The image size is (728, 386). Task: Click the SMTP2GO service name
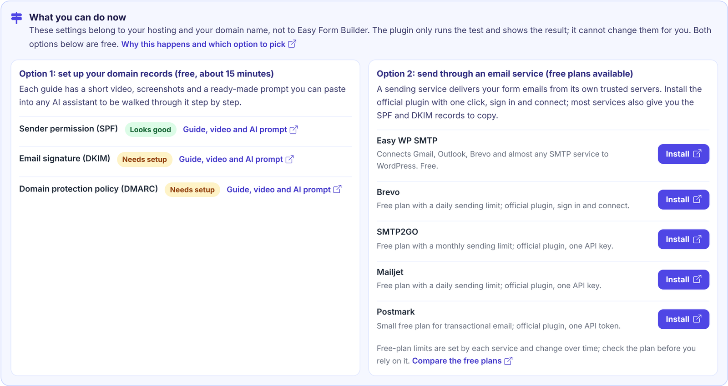tap(397, 232)
